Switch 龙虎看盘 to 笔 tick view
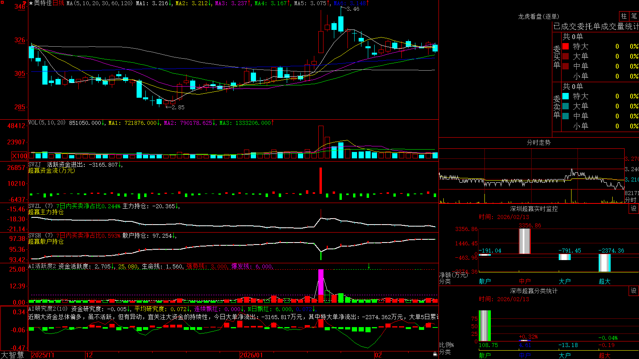Image resolution: width=639 pixels, height=359 pixels. pyautogui.click(x=634, y=16)
